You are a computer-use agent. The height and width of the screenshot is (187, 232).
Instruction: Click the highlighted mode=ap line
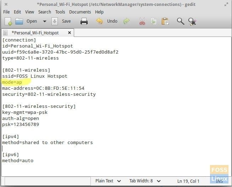click(x=12, y=82)
